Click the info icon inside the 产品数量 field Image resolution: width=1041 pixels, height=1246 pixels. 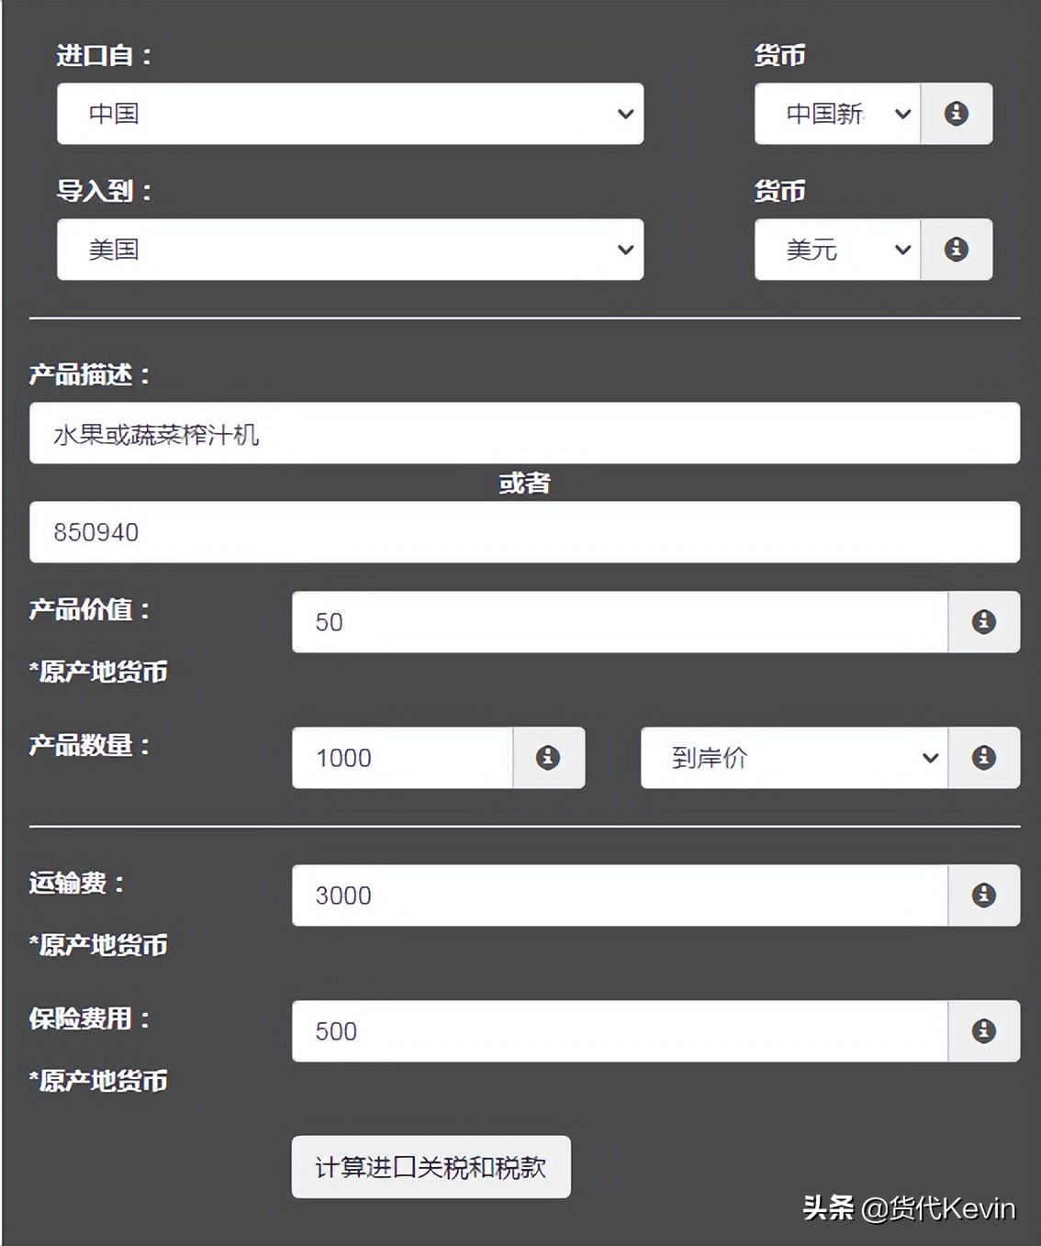548,758
